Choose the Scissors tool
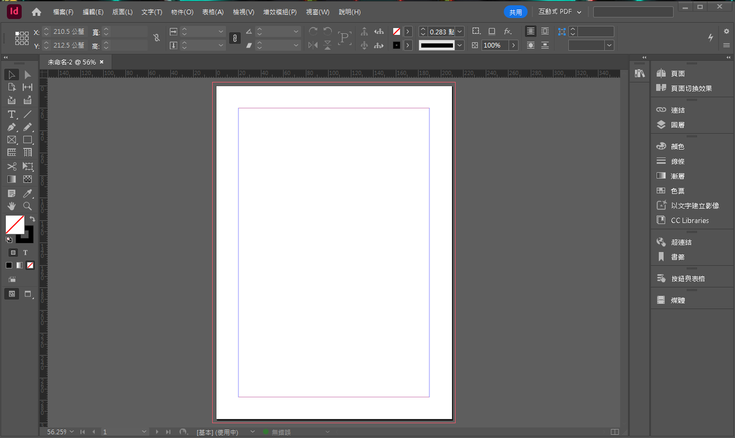735x438 pixels. tap(11, 166)
